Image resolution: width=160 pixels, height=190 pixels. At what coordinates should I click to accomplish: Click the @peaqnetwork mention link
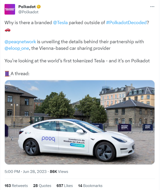tap(20, 42)
